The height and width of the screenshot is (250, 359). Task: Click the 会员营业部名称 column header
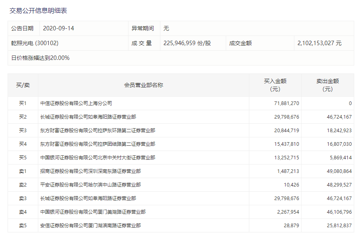click(143, 85)
